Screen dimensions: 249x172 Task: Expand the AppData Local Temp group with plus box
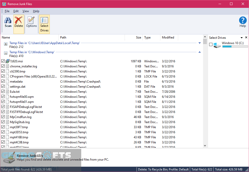click(x=6, y=44)
